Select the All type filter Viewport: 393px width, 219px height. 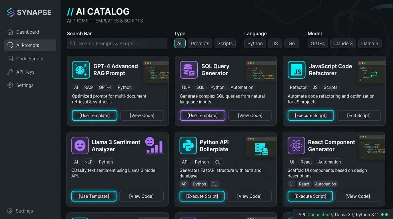(x=180, y=44)
